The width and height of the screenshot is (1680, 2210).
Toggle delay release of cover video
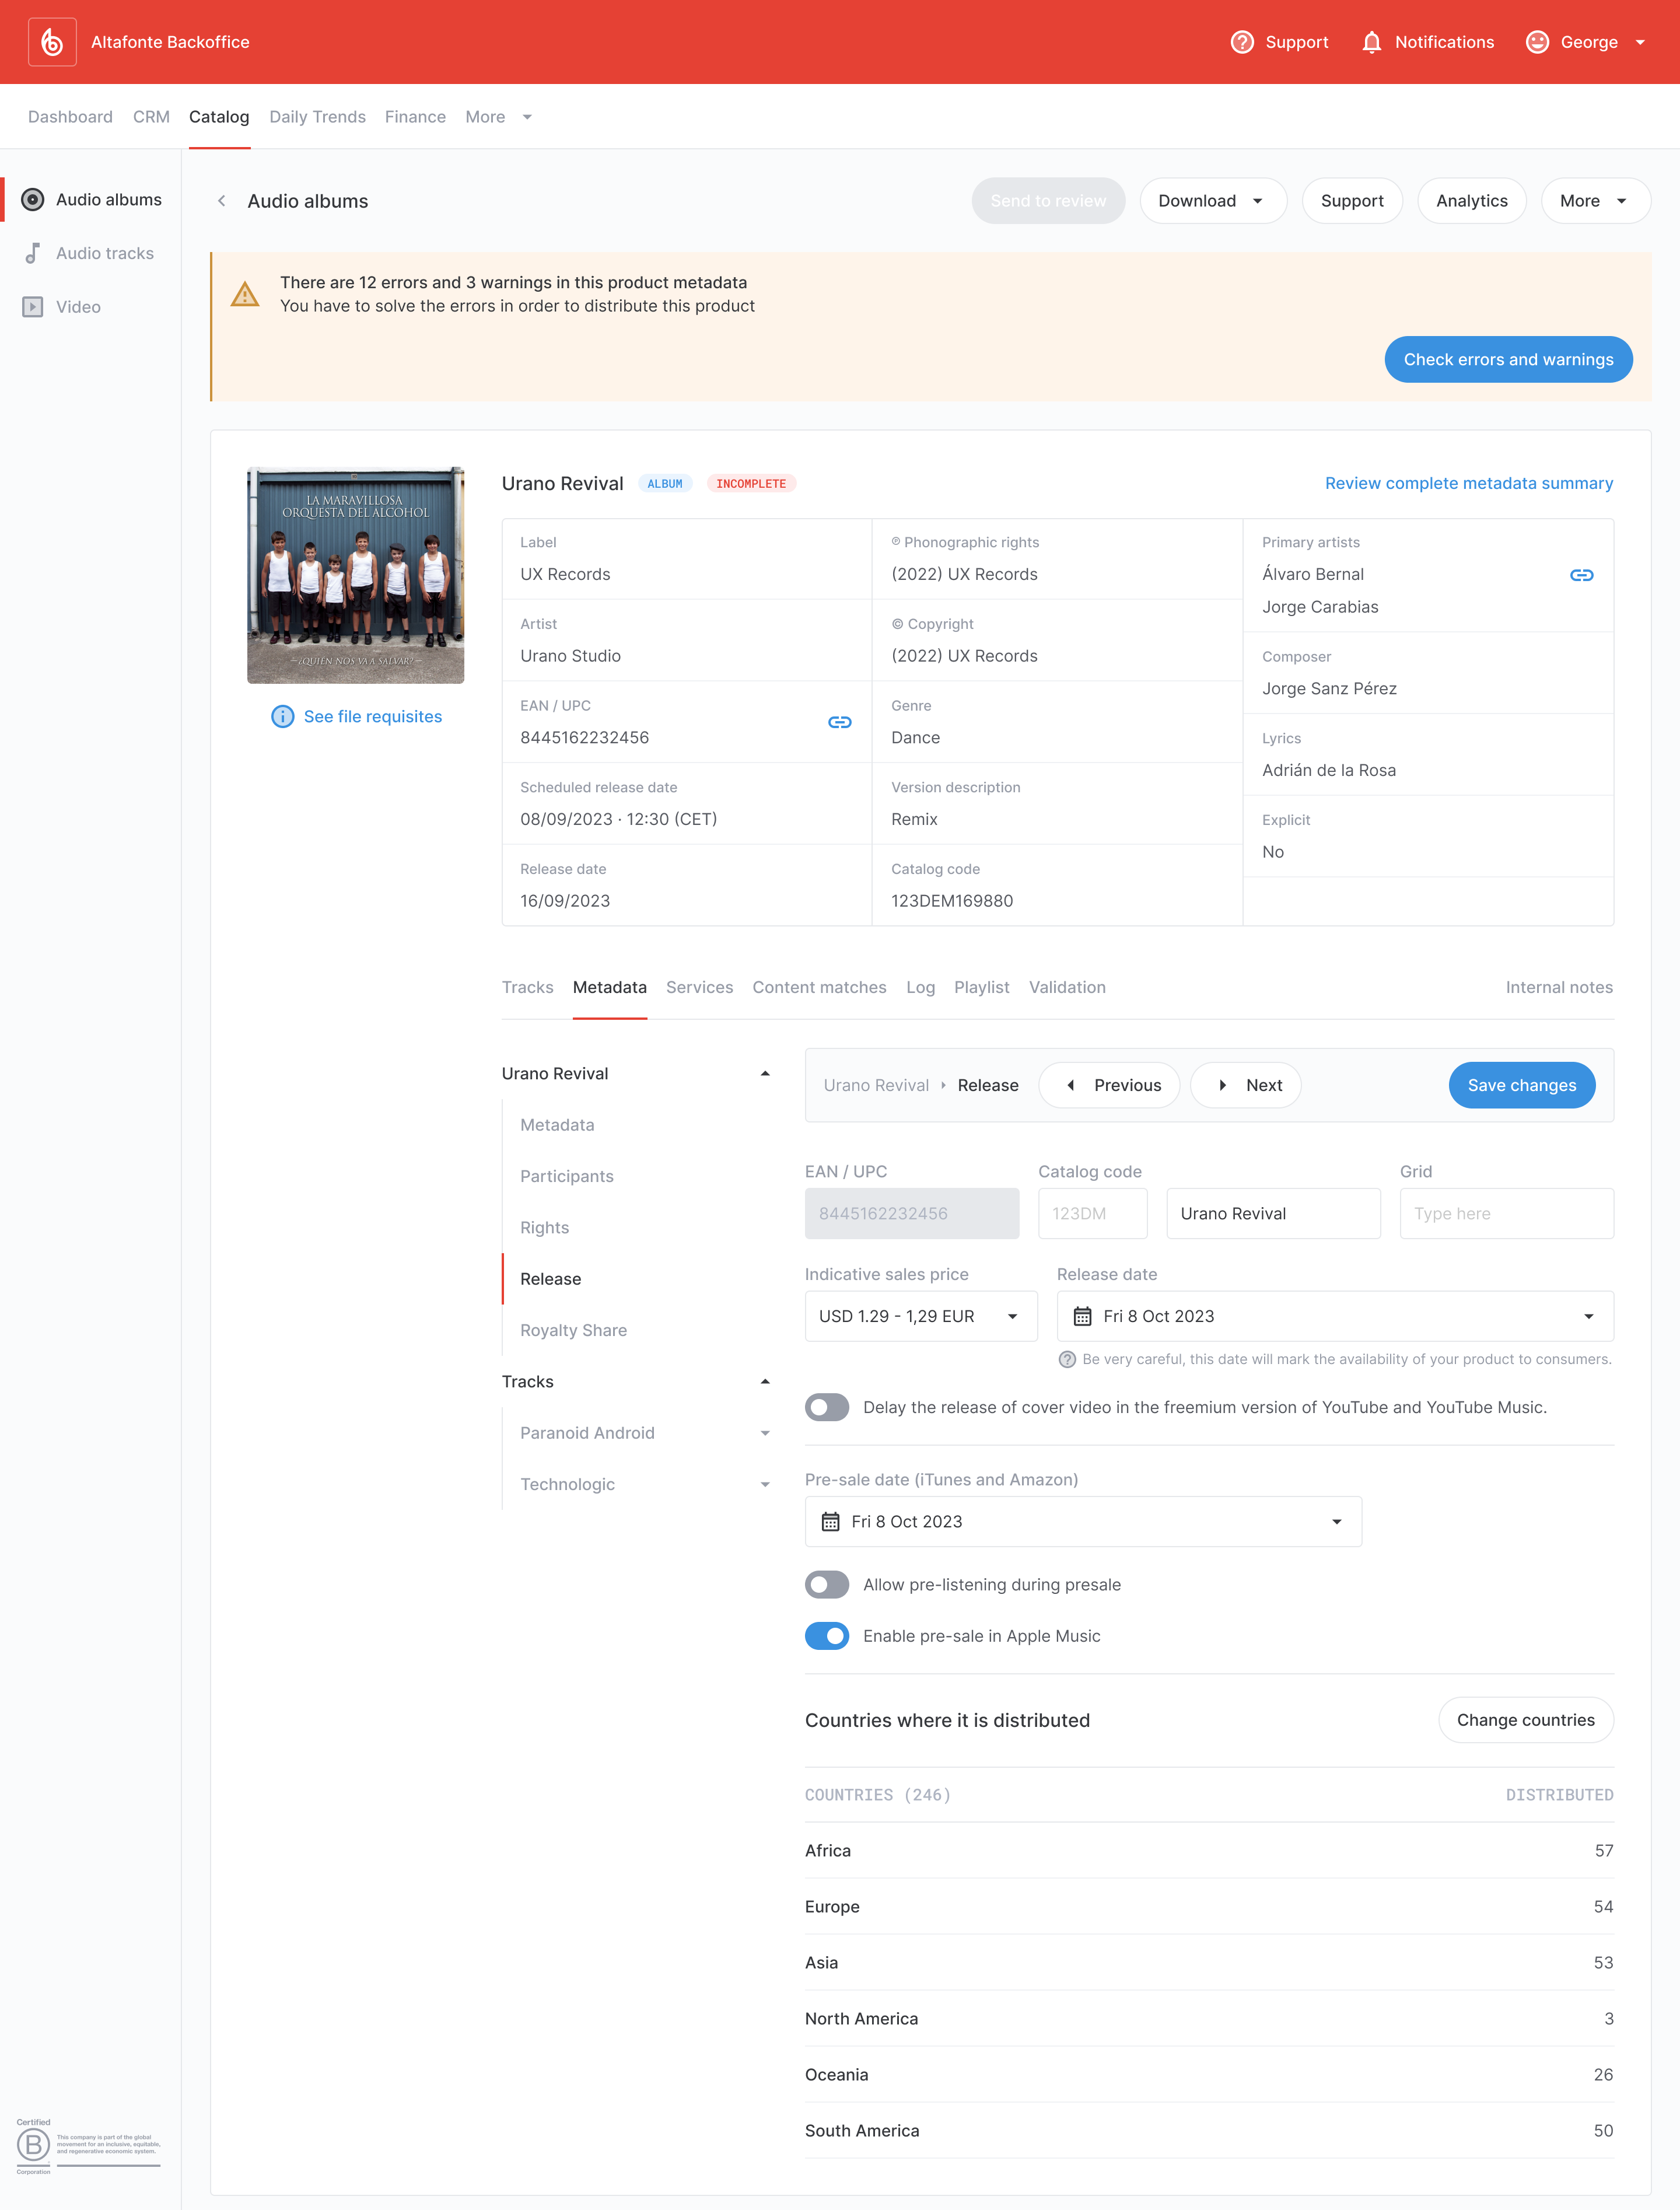(827, 1407)
